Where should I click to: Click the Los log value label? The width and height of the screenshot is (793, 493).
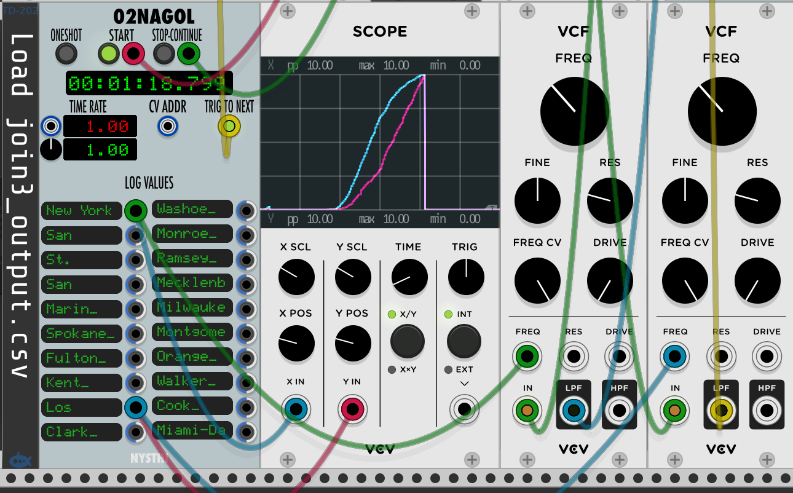(82, 408)
